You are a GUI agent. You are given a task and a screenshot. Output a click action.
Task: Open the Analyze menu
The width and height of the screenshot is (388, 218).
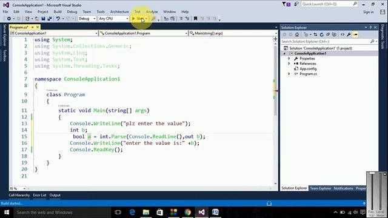[152, 12]
